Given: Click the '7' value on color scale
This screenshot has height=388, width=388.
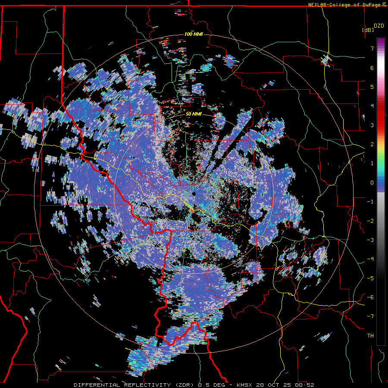Looking at the screenshot, I should click(x=372, y=48).
